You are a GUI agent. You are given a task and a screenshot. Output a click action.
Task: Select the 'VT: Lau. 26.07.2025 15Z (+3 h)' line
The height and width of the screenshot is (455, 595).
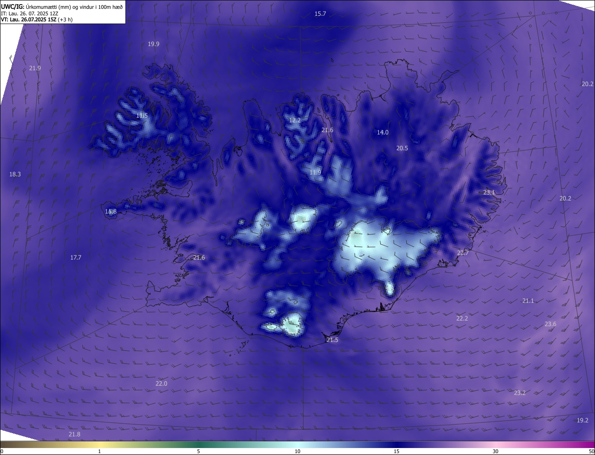pyautogui.click(x=37, y=20)
